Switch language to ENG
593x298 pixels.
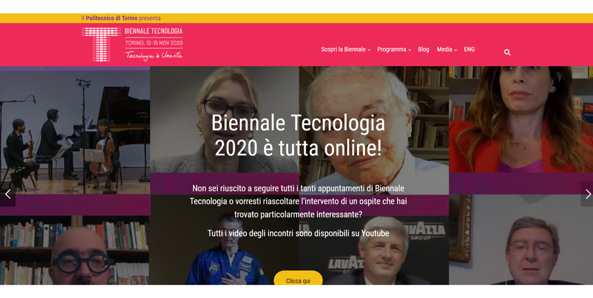point(469,49)
